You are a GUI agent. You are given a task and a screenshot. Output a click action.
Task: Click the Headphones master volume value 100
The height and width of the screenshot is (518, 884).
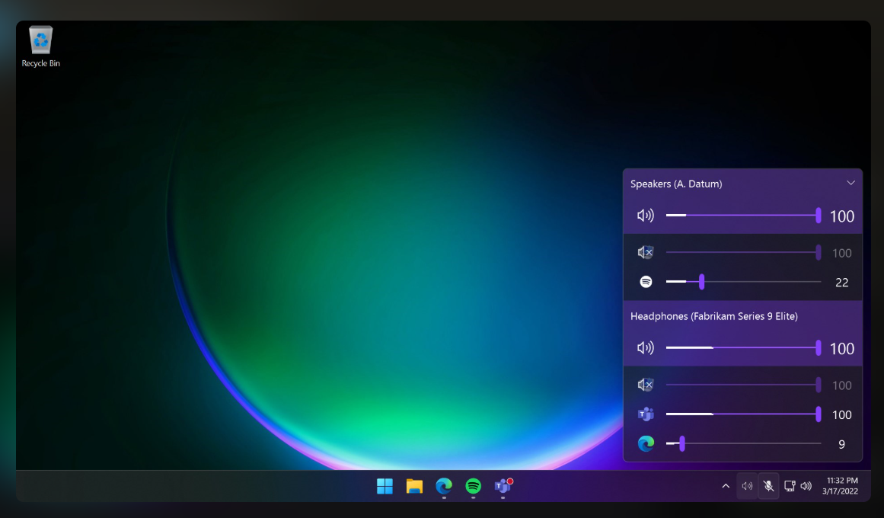point(841,349)
